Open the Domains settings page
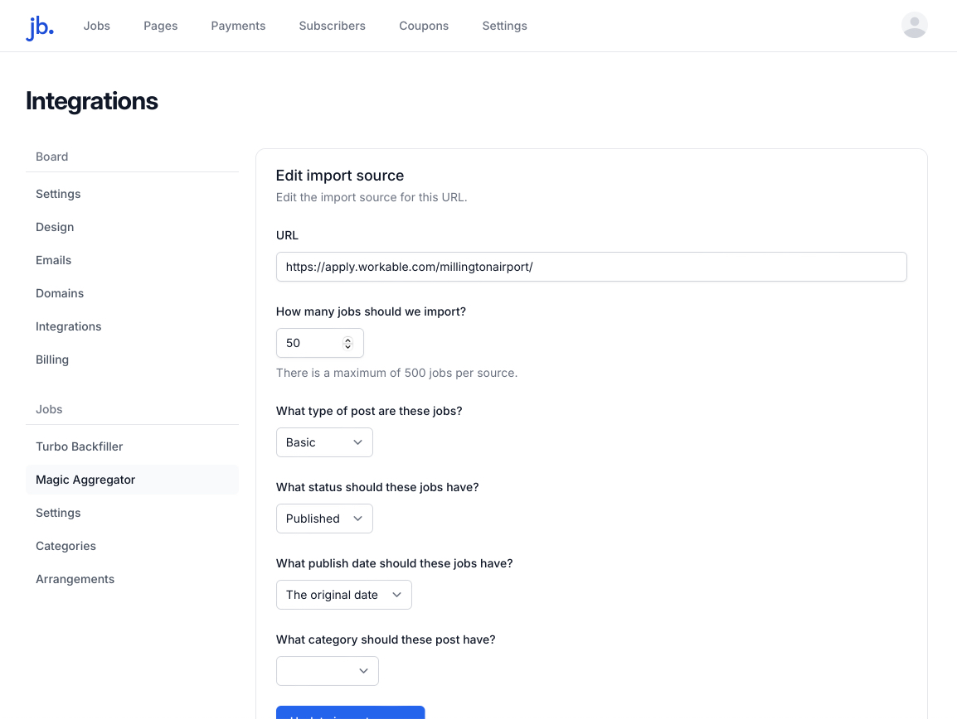 tap(60, 293)
